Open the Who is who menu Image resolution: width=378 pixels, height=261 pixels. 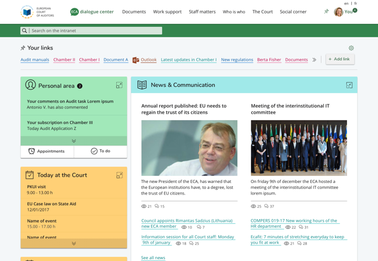(234, 12)
